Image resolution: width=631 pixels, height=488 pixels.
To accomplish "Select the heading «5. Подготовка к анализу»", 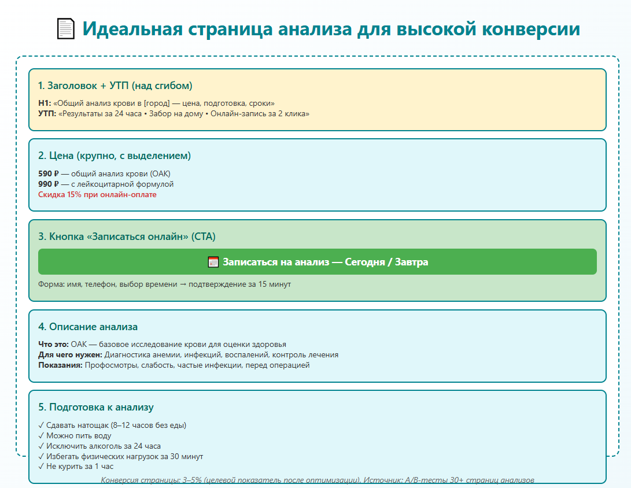I will [x=96, y=407].
